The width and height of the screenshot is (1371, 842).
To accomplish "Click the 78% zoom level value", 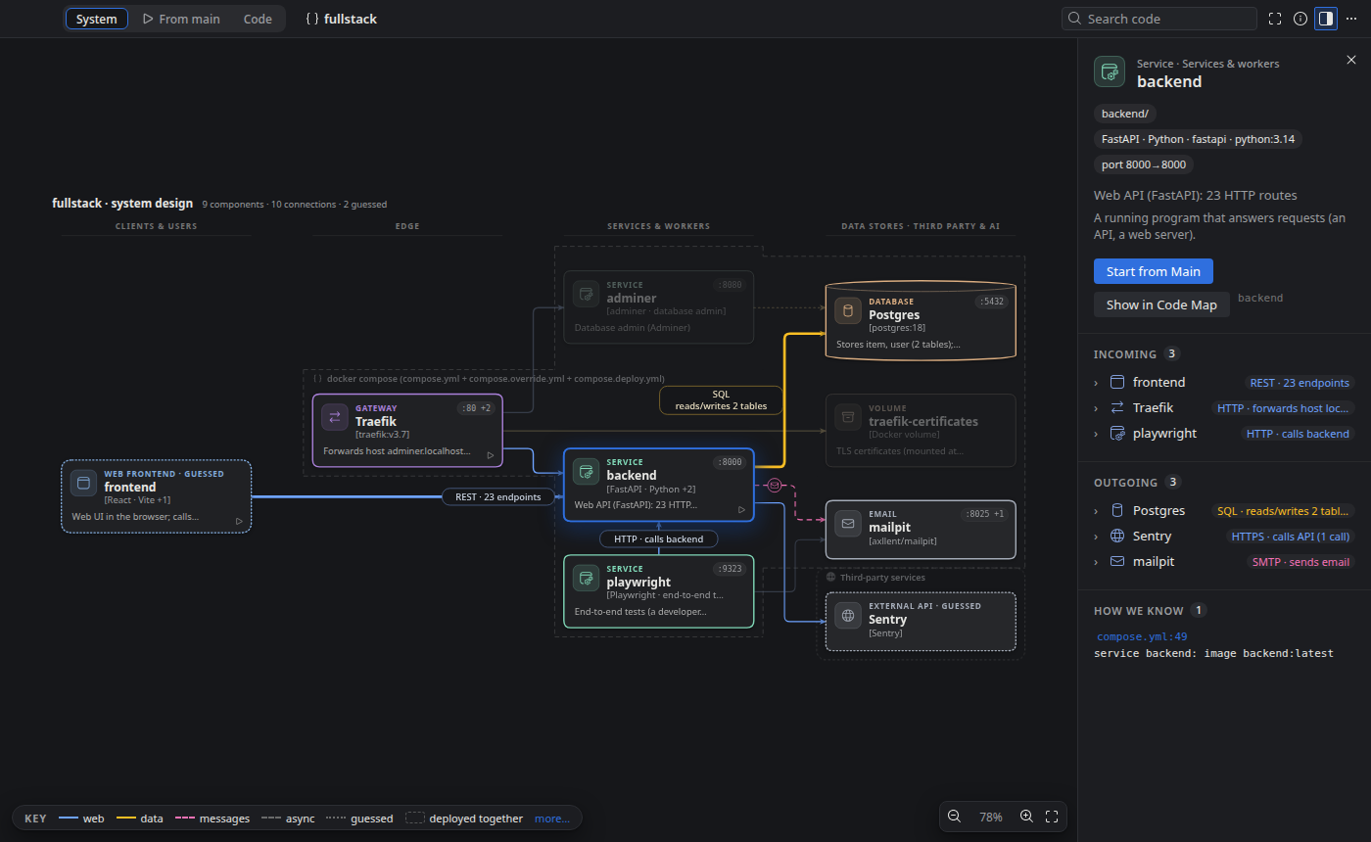I will coord(991,817).
